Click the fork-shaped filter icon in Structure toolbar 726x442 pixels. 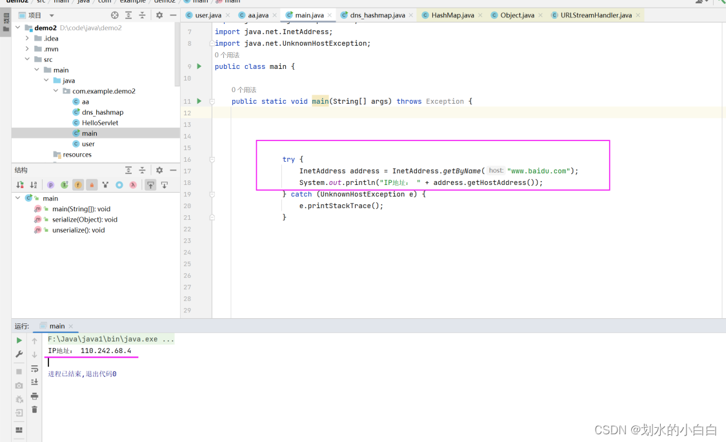(x=106, y=185)
